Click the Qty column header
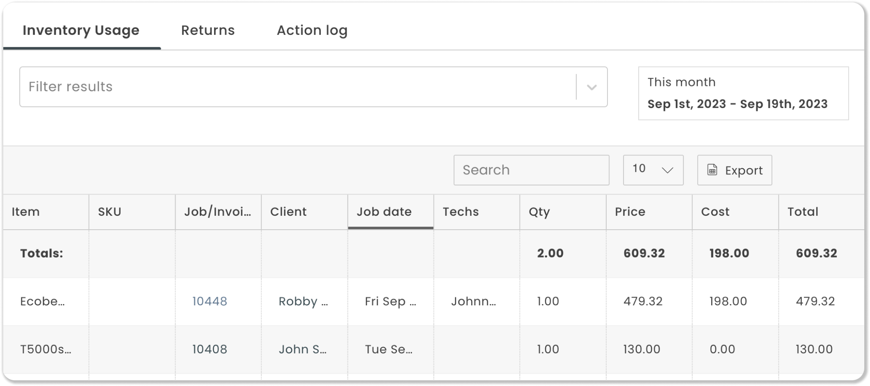This screenshot has width=870, height=386. (x=539, y=212)
